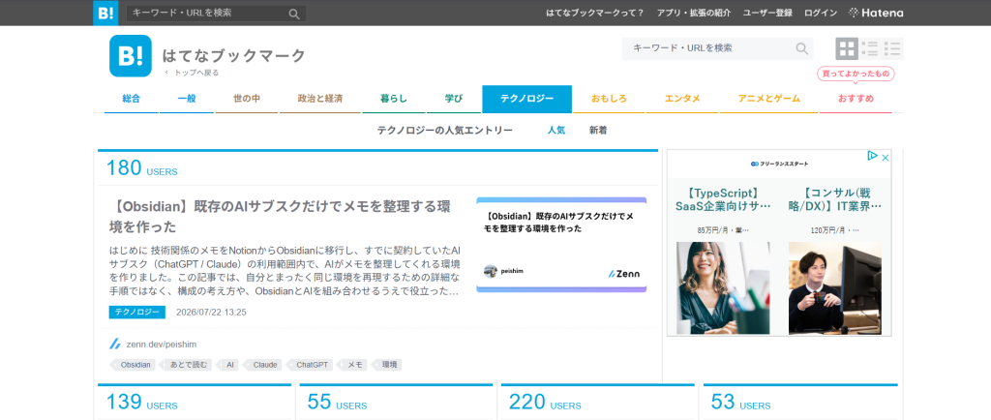Image resolution: width=991 pixels, height=420 pixels.
Task: Focus the top bar keyword search field
Action: (216, 14)
